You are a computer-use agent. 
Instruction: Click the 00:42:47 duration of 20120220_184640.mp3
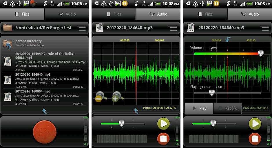[x=78, y=87]
